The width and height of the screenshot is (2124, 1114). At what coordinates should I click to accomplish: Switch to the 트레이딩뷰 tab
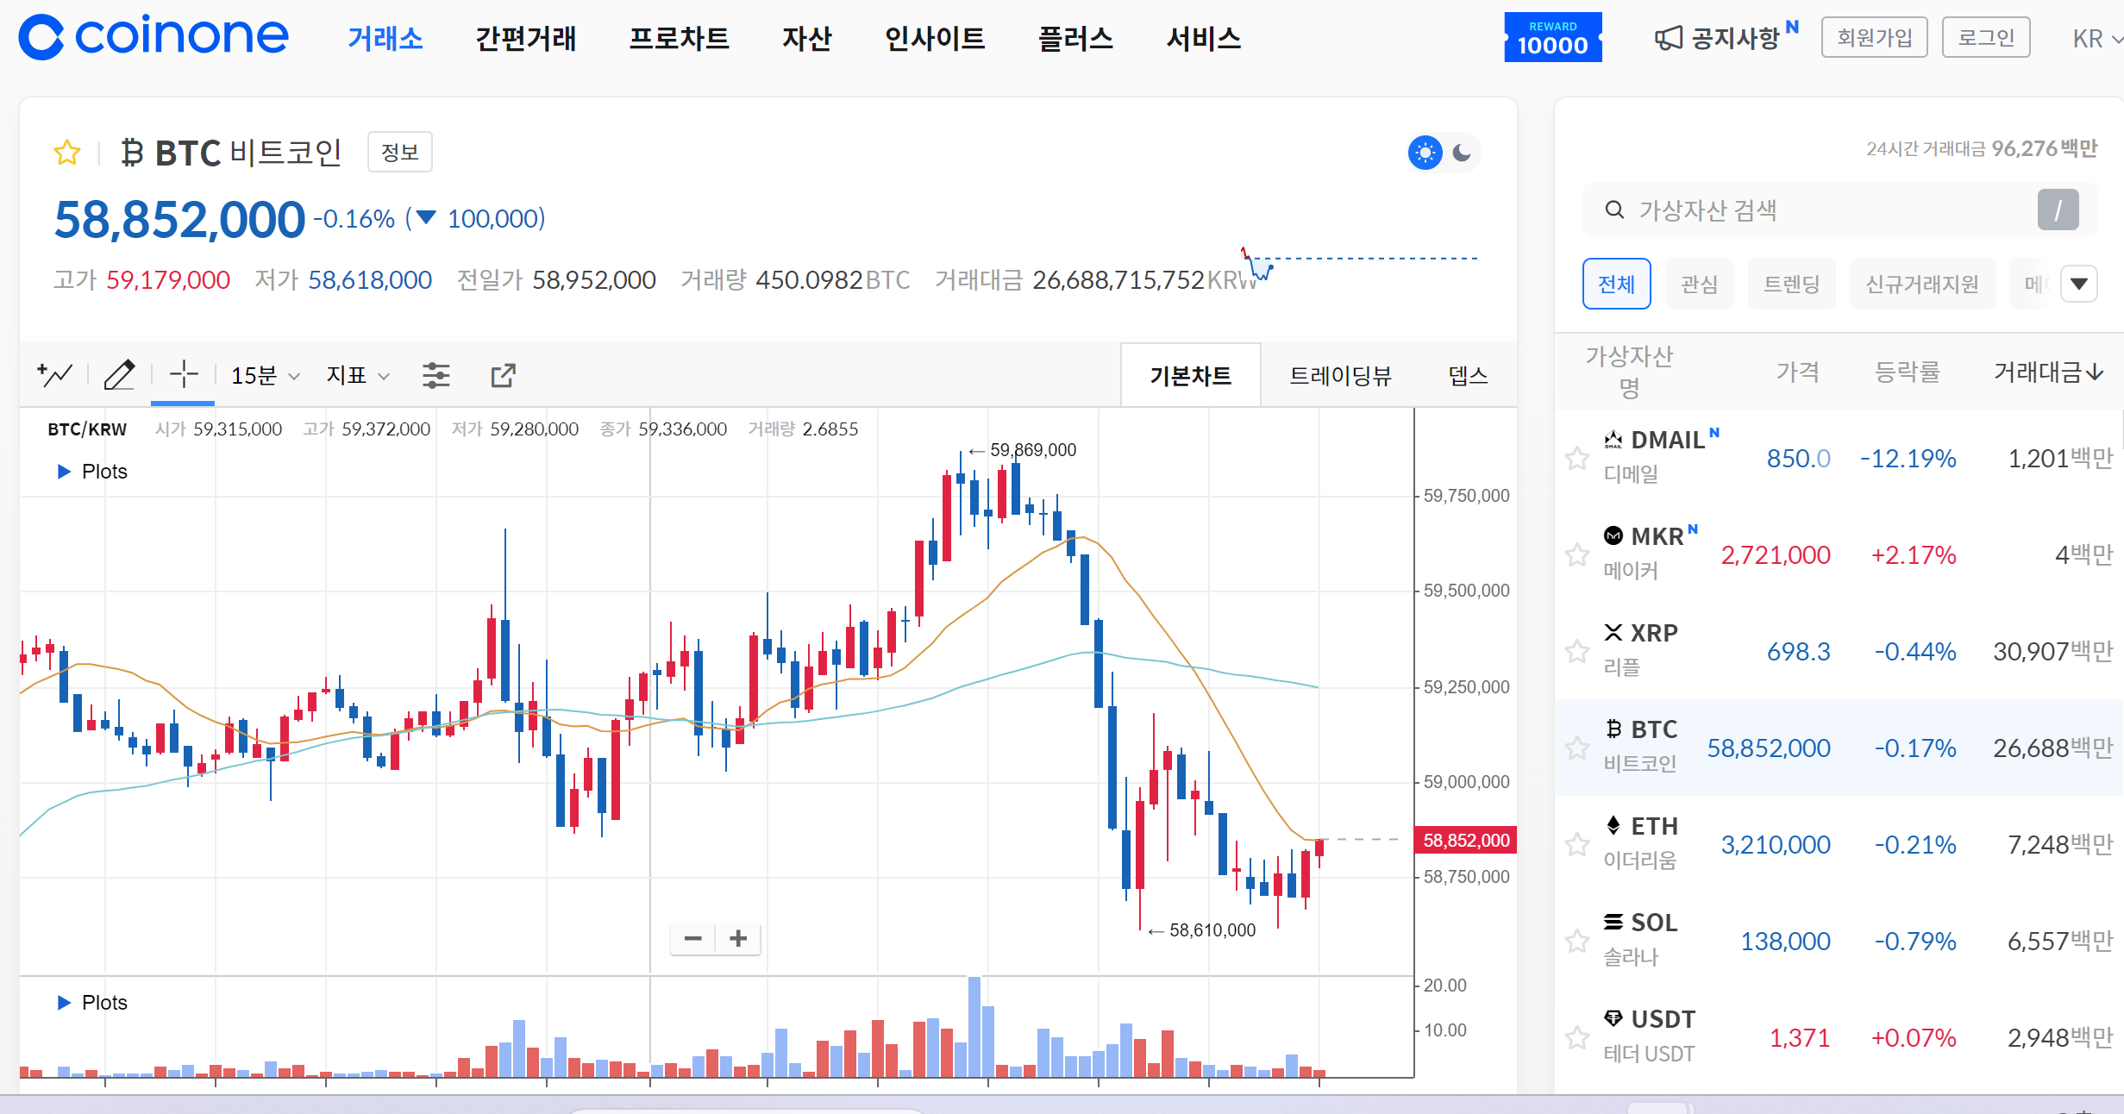pos(1339,375)
